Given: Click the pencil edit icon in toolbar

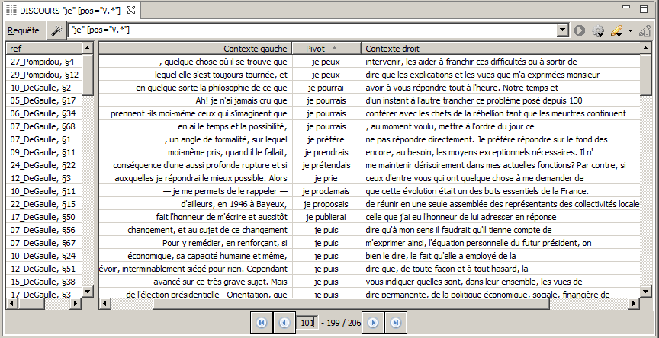Looking at the screenshot, I should 616,30.
